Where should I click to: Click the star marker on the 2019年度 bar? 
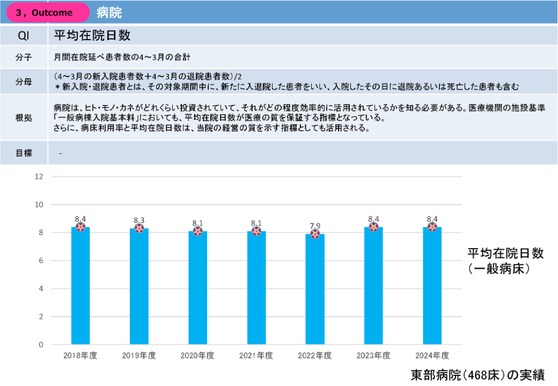[139, 228]
